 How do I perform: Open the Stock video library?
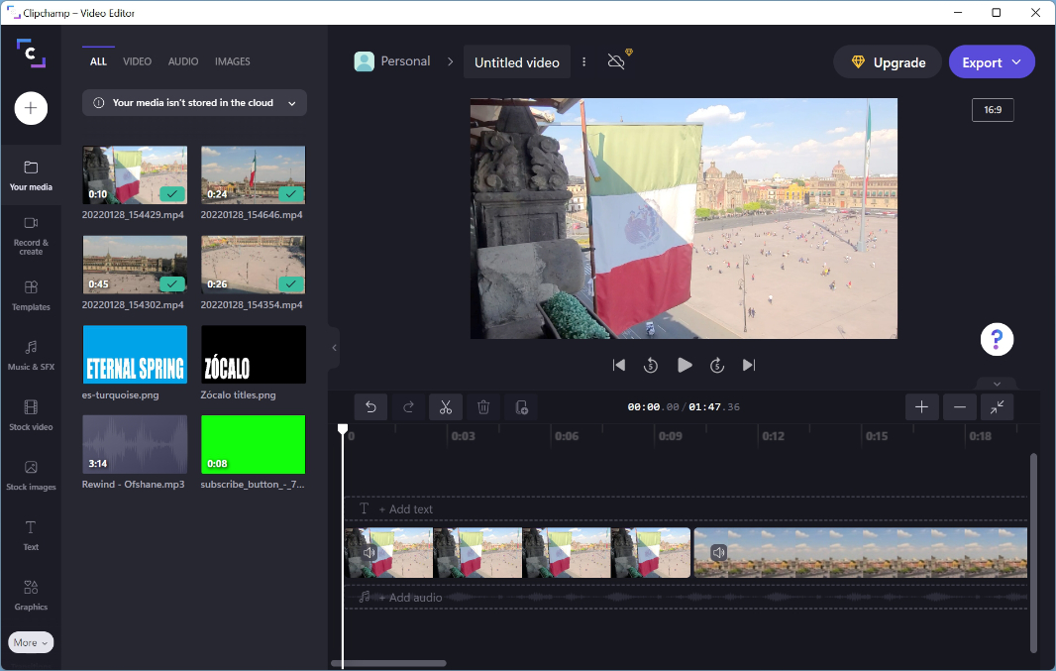click(31, 414)
